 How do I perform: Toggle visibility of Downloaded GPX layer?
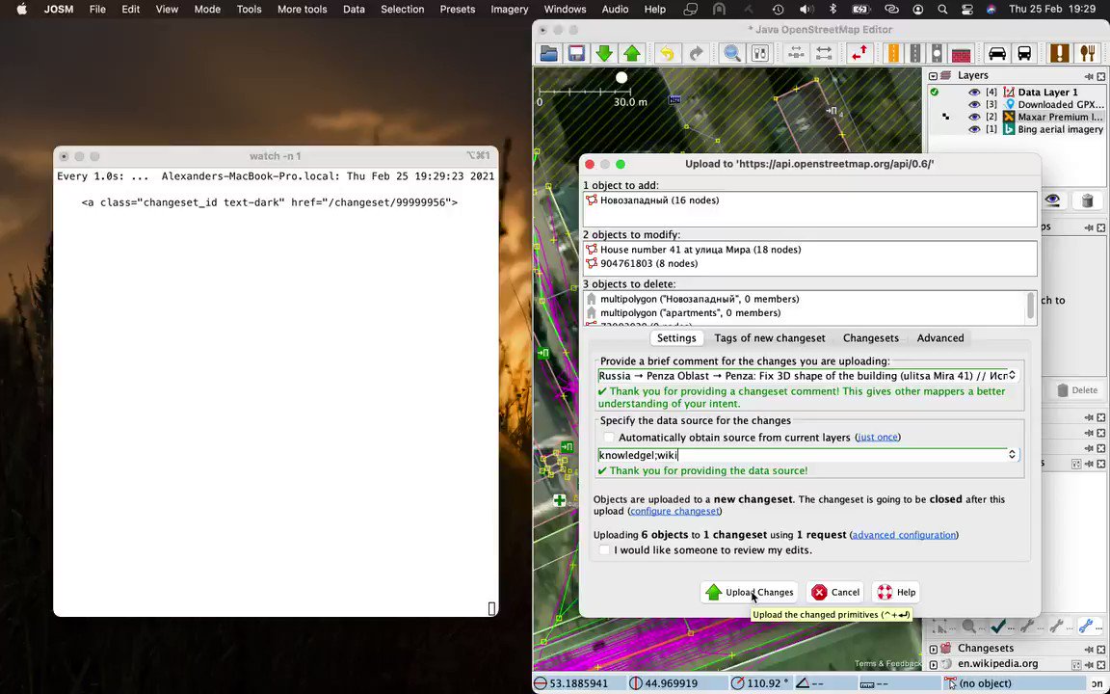point(974,105)
